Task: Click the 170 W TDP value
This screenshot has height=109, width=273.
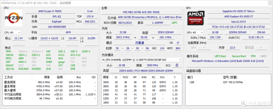Action: [x=90, y=17]
